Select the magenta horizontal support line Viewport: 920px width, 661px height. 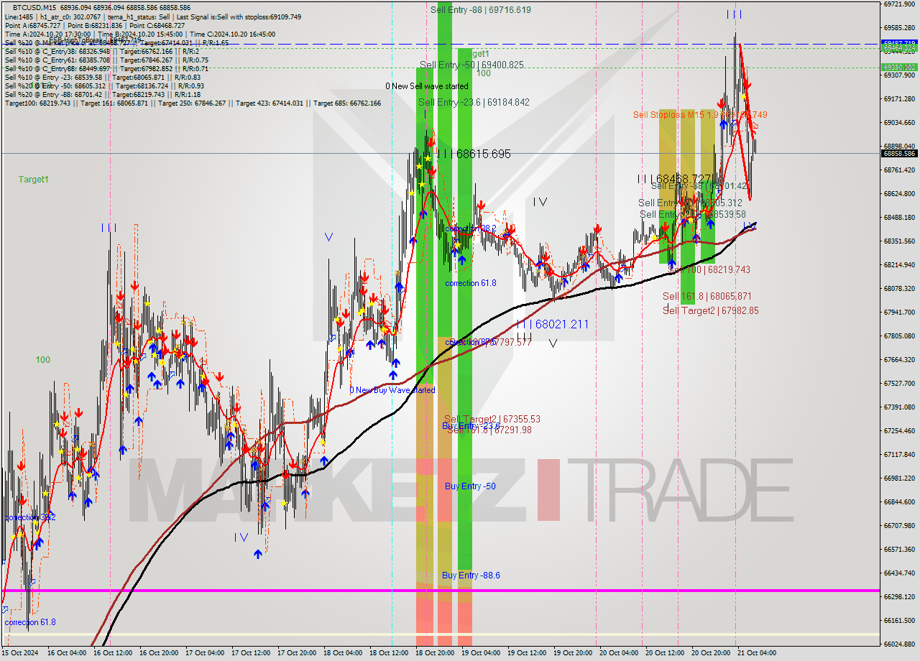click(440, 591)
